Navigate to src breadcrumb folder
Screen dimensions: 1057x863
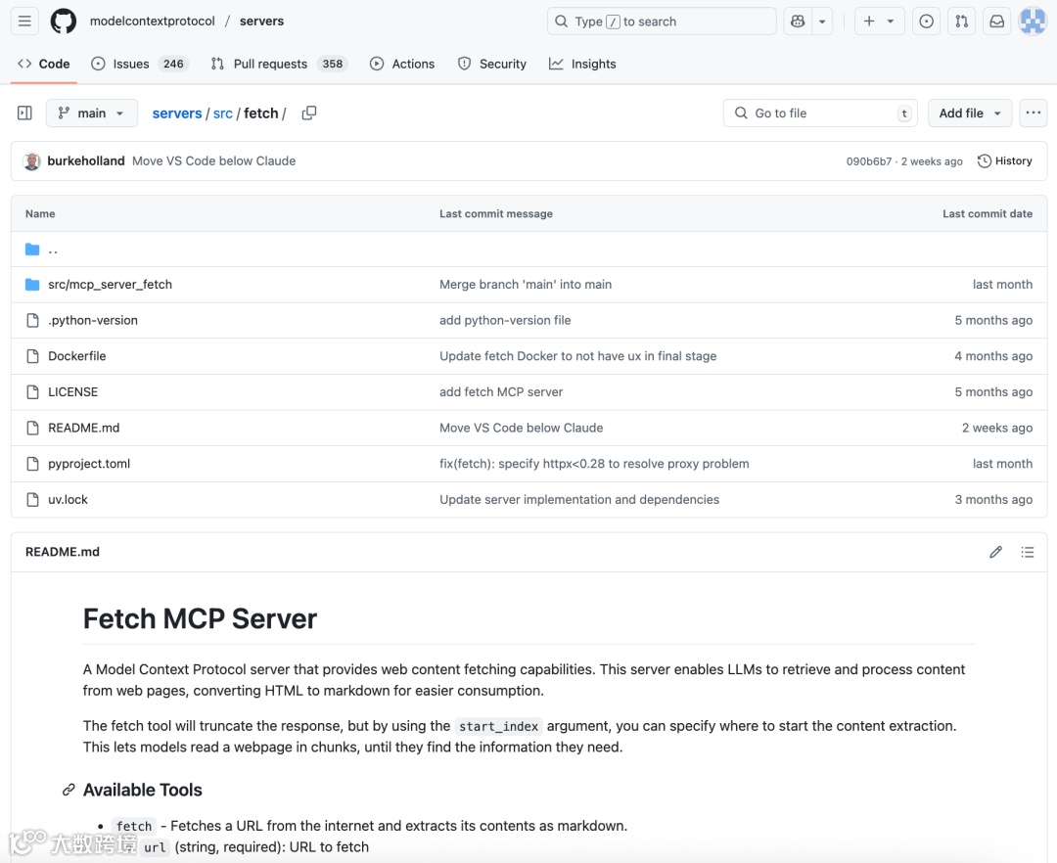pos(222,114)
